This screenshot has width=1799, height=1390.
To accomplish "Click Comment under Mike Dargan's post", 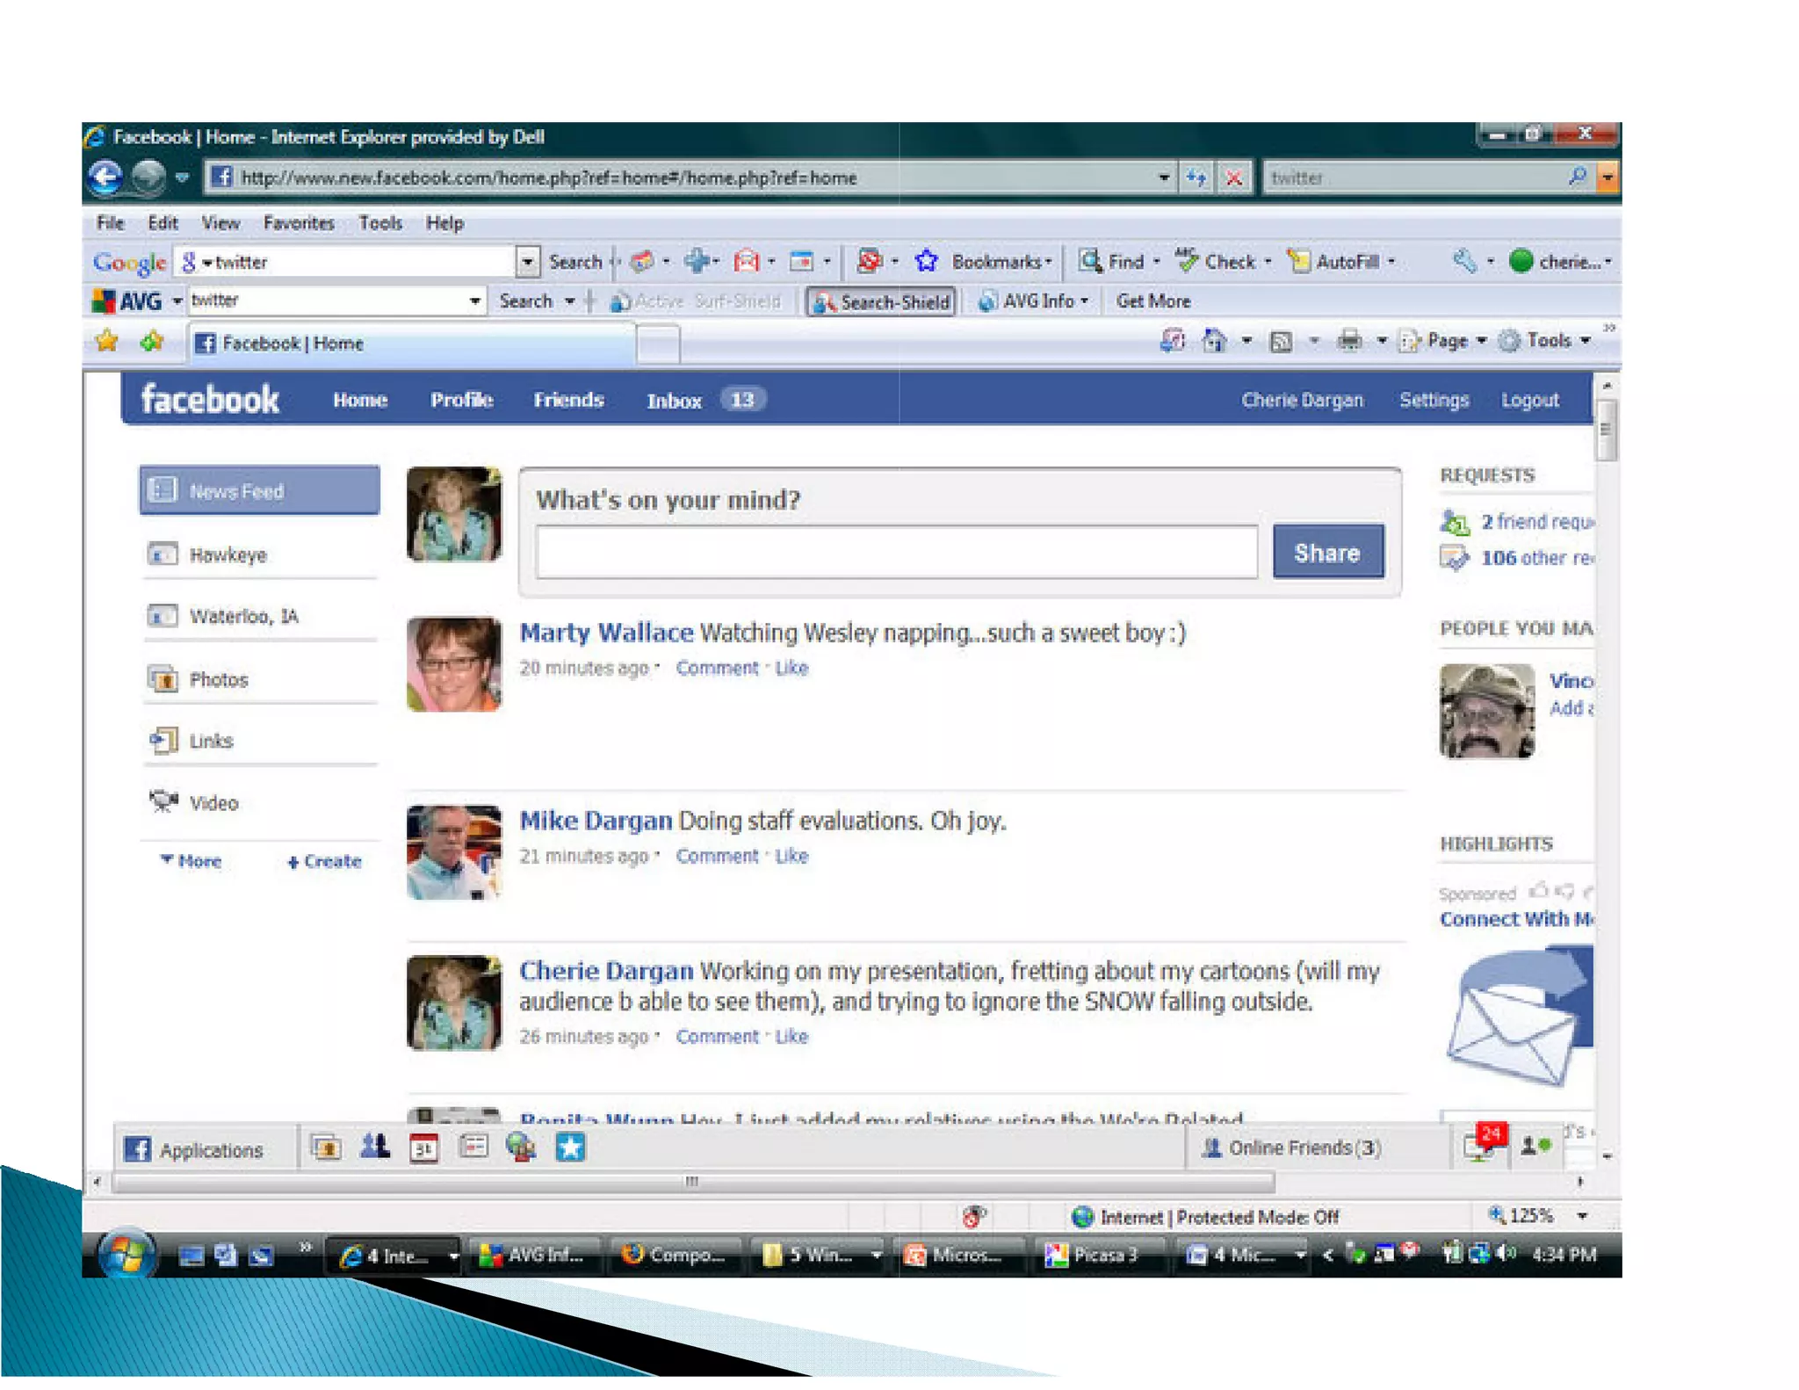I will click(717, 856).
